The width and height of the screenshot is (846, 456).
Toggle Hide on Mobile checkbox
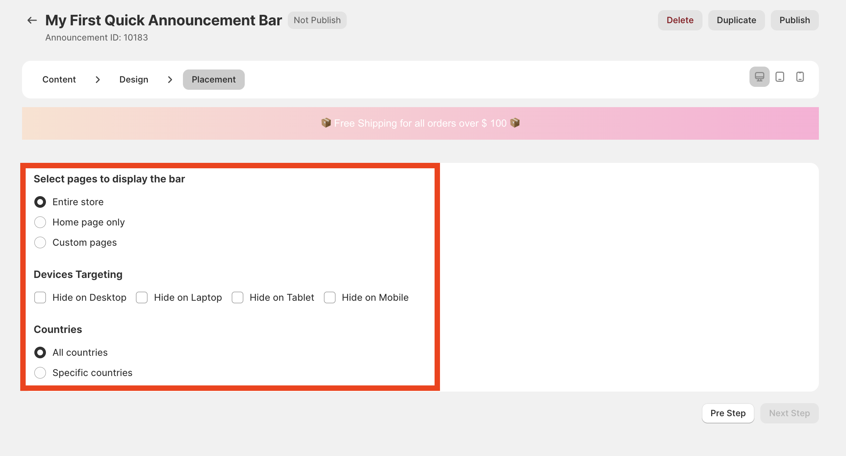pyautogui.click(x=330, y=297)
